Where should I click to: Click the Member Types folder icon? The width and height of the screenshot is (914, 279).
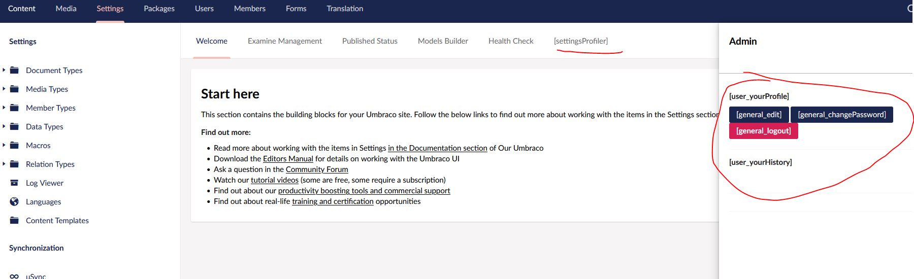point(14,108)
